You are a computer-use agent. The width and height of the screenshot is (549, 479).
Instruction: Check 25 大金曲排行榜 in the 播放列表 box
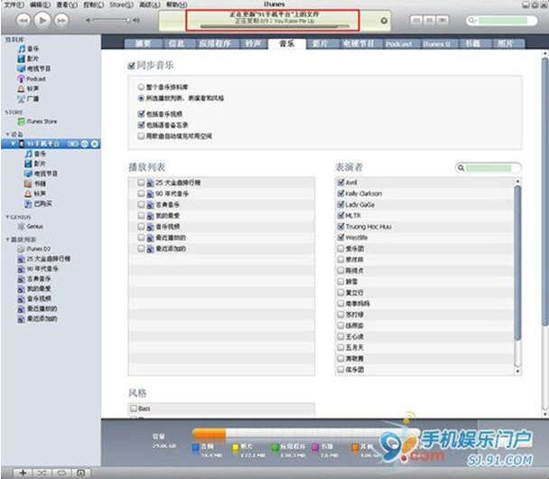tap(141, 183)
